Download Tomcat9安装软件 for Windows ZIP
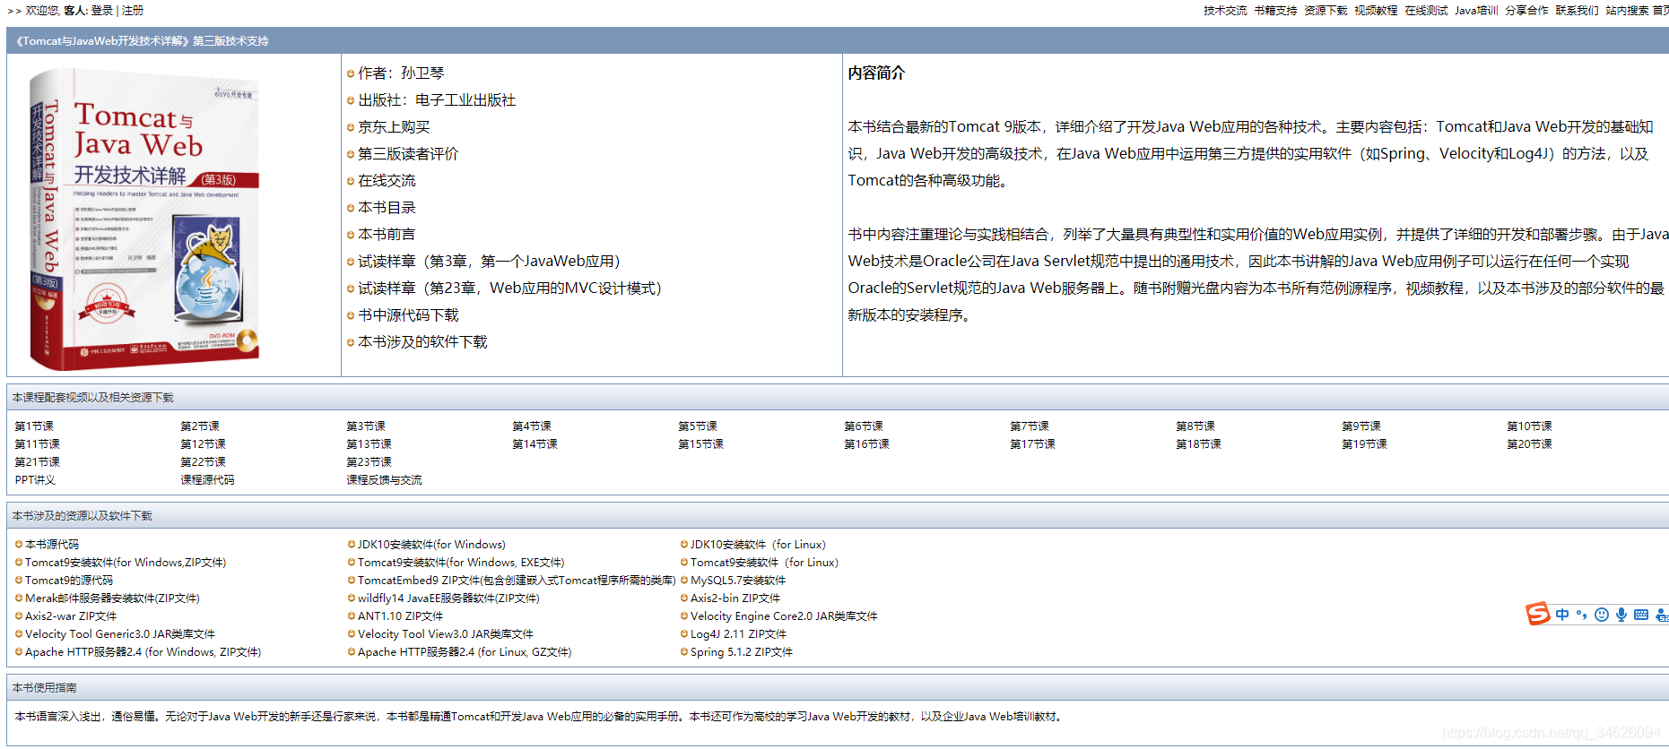Screen dimensions: 1669x749 (x=126, y=563)
